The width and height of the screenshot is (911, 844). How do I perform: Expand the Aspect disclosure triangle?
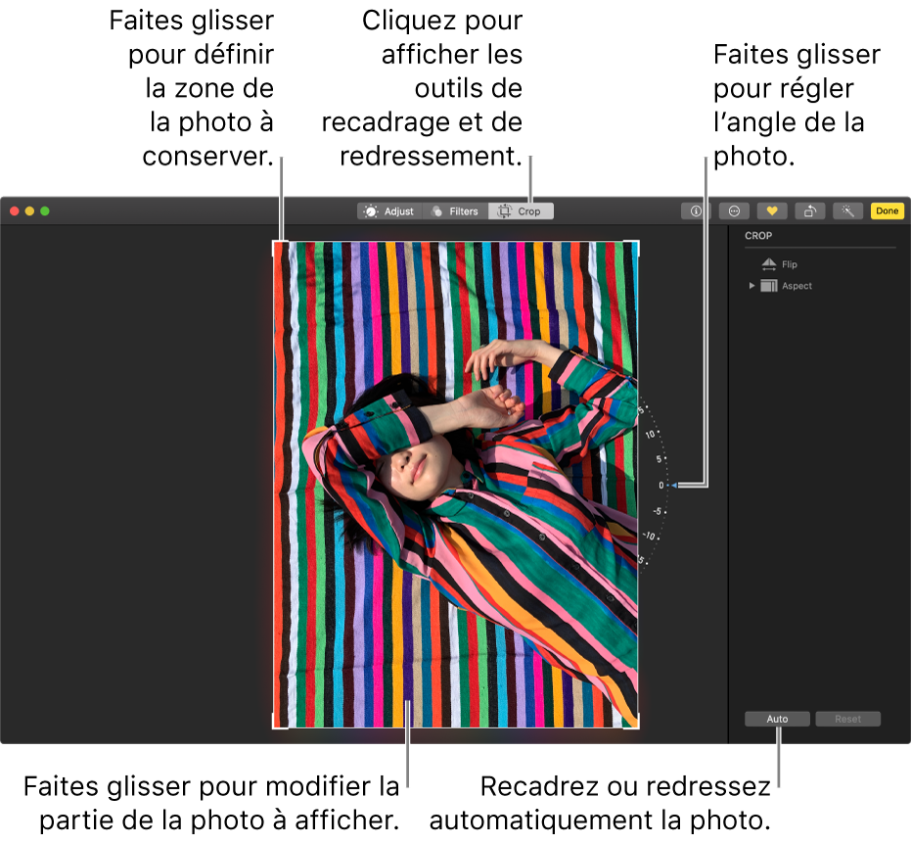[752, 286]
